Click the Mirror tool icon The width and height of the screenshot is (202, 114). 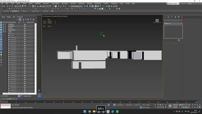coord(85,6)
